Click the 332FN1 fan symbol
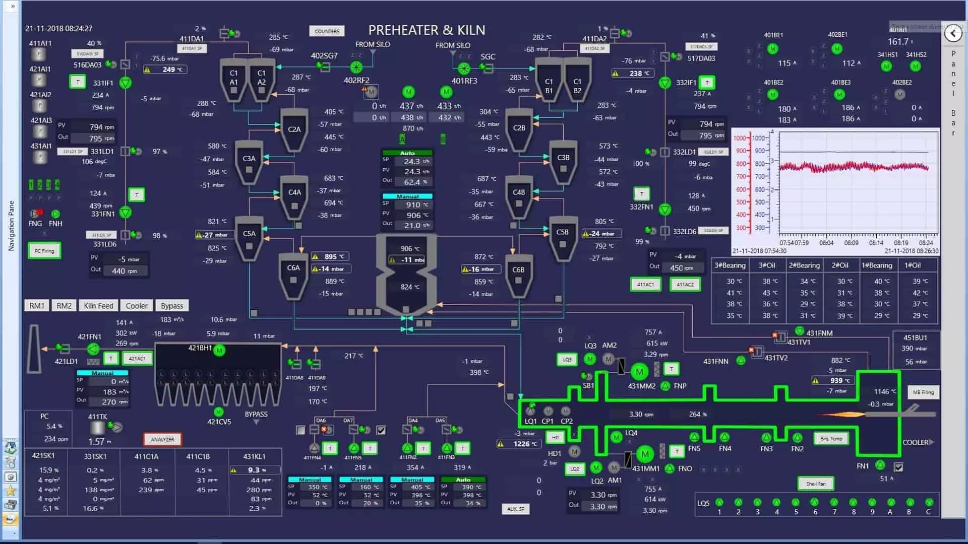Image resolution: width=968 pixels, height=544 pixels. coord(665,209)
